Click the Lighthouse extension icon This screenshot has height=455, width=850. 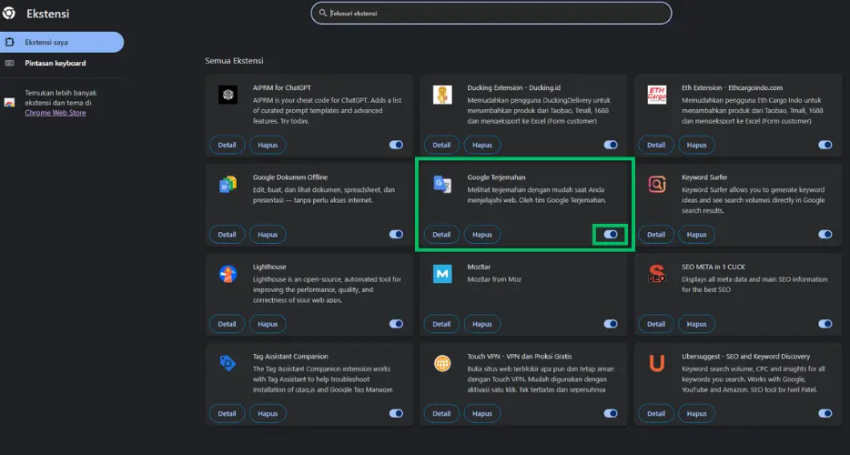tap(228, 274)
